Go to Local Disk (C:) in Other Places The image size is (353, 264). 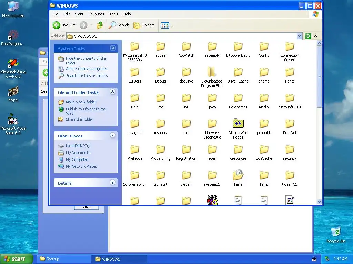coord(78,146)
